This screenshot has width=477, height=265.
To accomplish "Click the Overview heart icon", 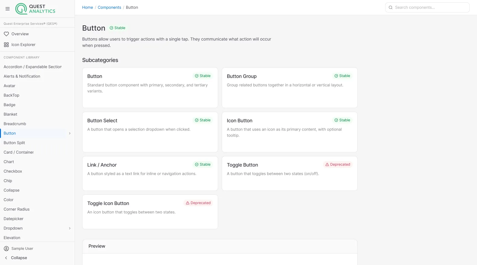I will pyautogui.click(x=6, y=34).
